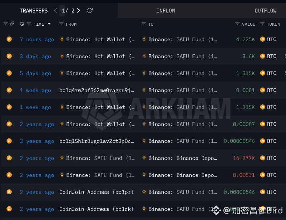
Task: Click Bitcoin chain icon in bc1q4rw2pf362 row
Action: click(9, 90)
